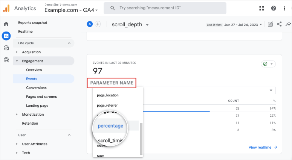The height and width of the screenshot is (160, 292).
Task: Click the demo.com breadcrumb
Action: click(x=70, y=5)
